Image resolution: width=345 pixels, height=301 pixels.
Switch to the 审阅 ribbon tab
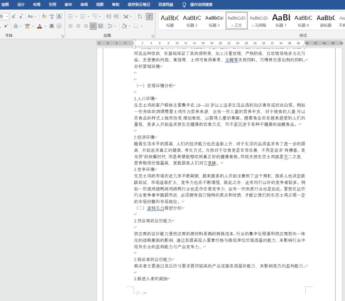tap(84, 4)
